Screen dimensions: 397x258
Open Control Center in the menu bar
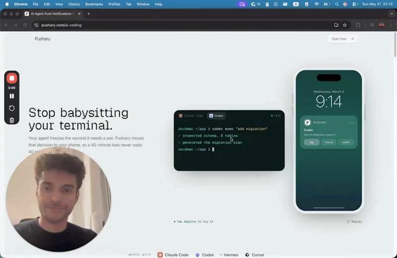tap(355, 4)
